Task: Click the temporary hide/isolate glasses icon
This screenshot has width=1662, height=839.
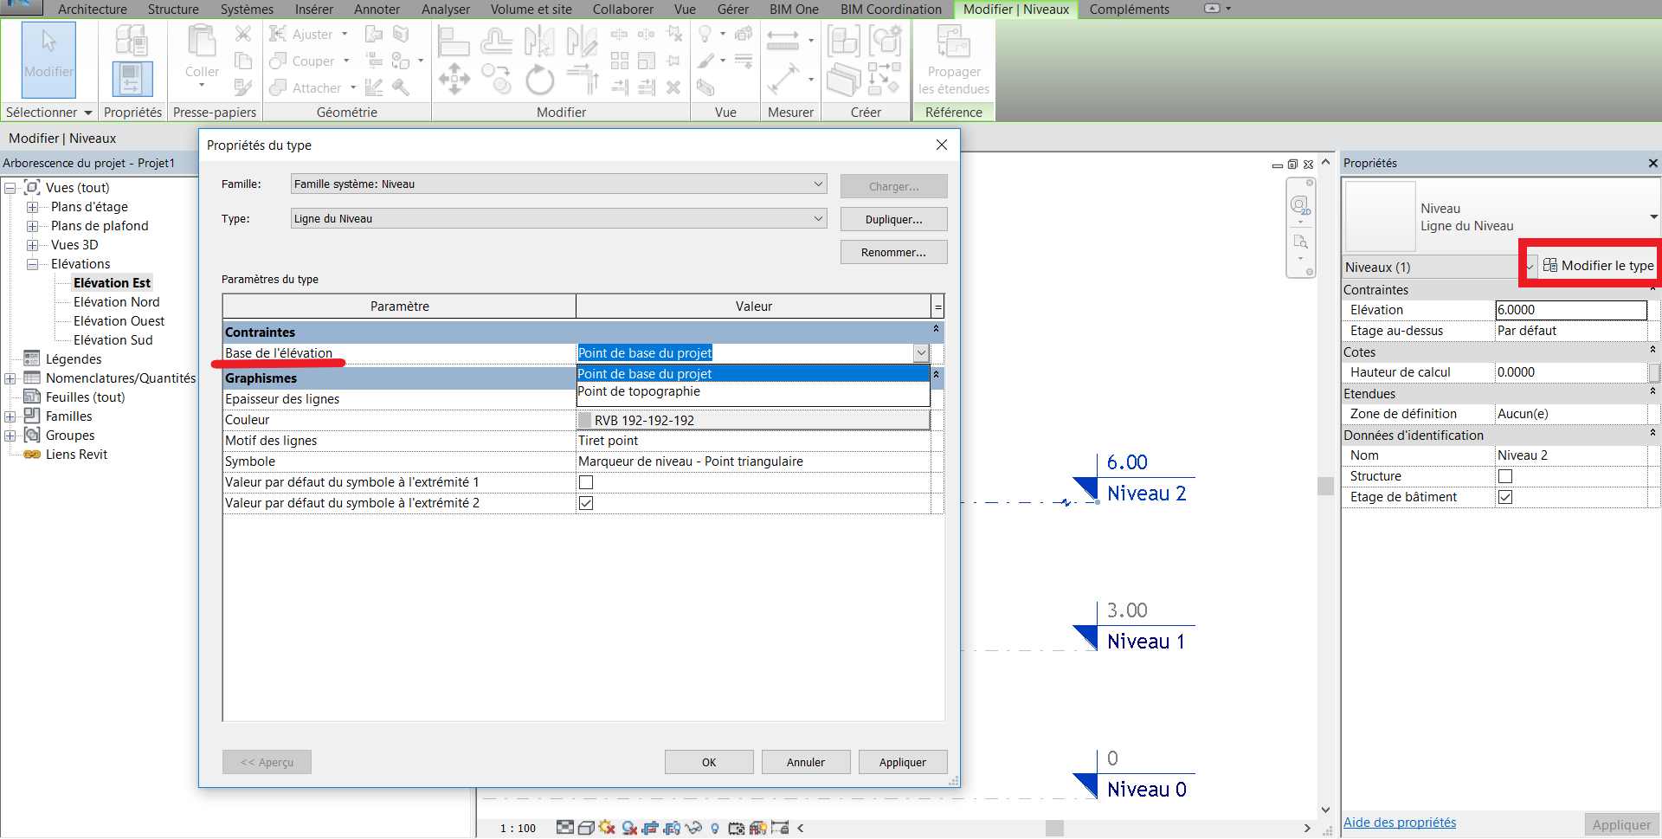Action: point(693,828)
